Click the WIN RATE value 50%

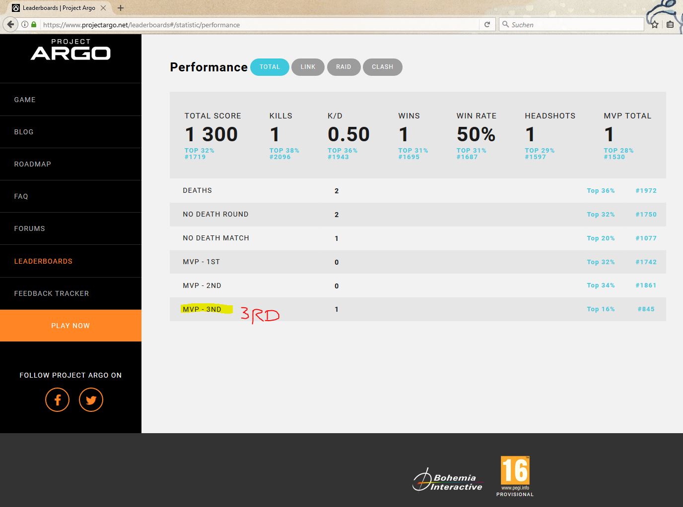tap(476, 134)
